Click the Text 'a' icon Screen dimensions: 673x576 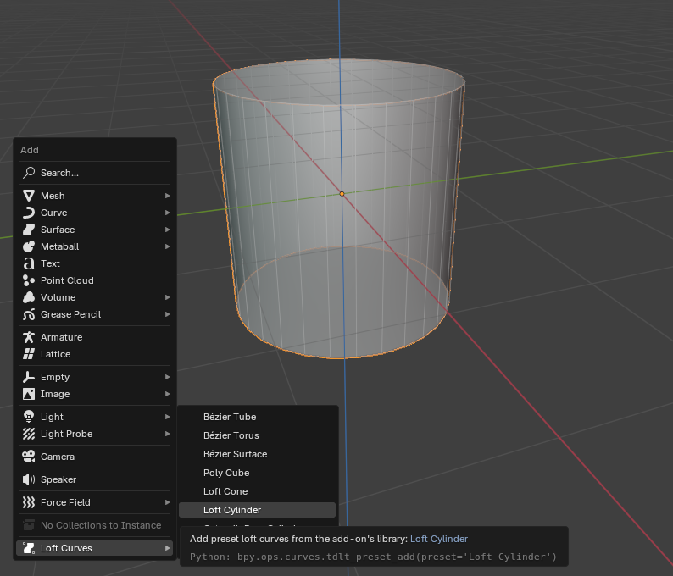point(29,263)
